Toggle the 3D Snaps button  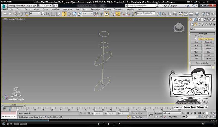tap(113, 14)
